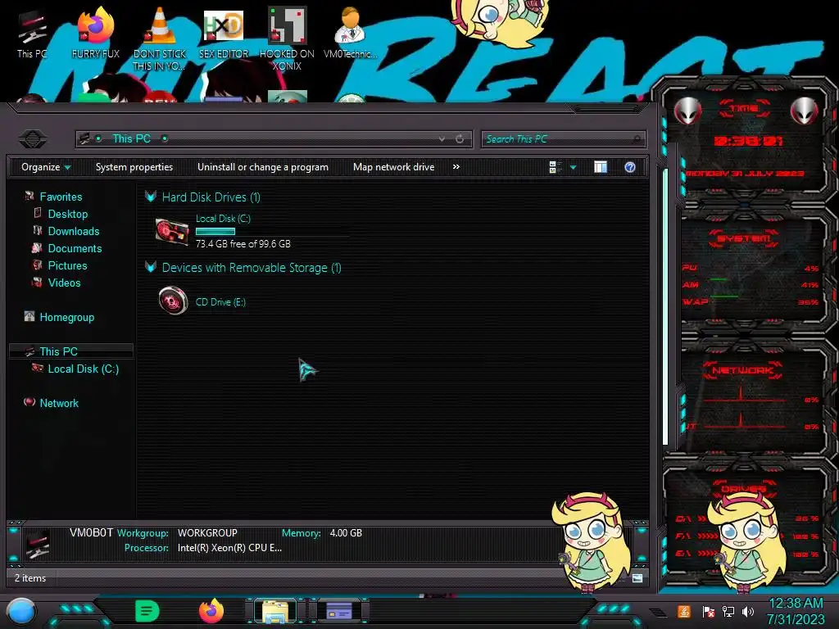Click the change view icon
The image size is (839, 629).
(555, 167)
